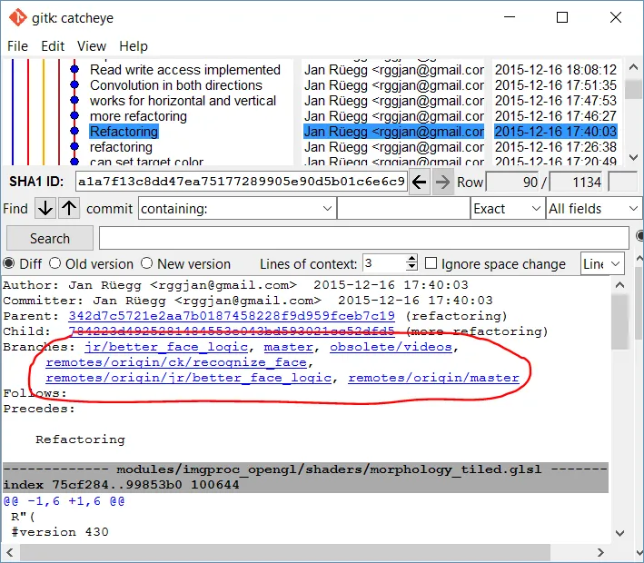
Task: Click the morphology_tiled.glsl file header
Action: pos(305,469)
